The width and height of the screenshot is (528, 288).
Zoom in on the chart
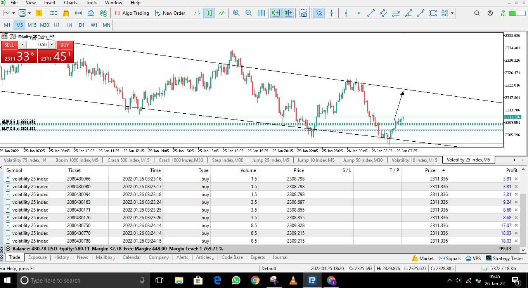tap(236, 13)
